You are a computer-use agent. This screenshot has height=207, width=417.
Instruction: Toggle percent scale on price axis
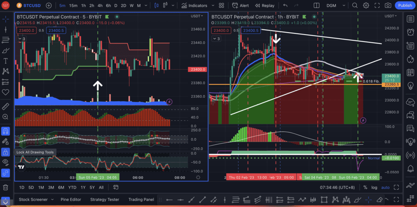coord(365,187)
